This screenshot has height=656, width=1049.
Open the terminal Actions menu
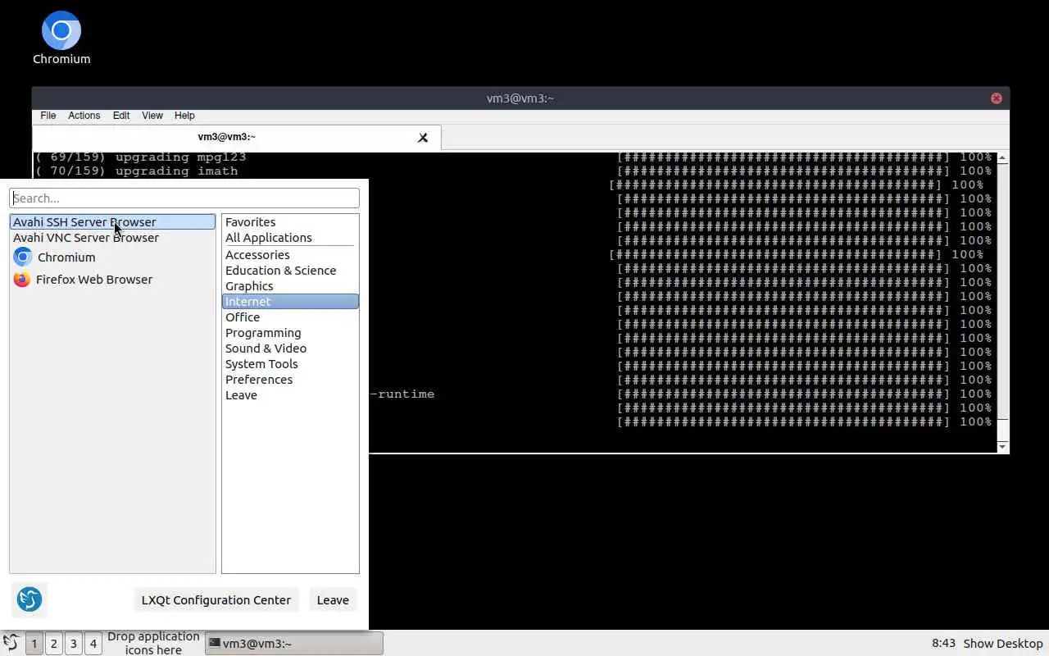[84, 116]
